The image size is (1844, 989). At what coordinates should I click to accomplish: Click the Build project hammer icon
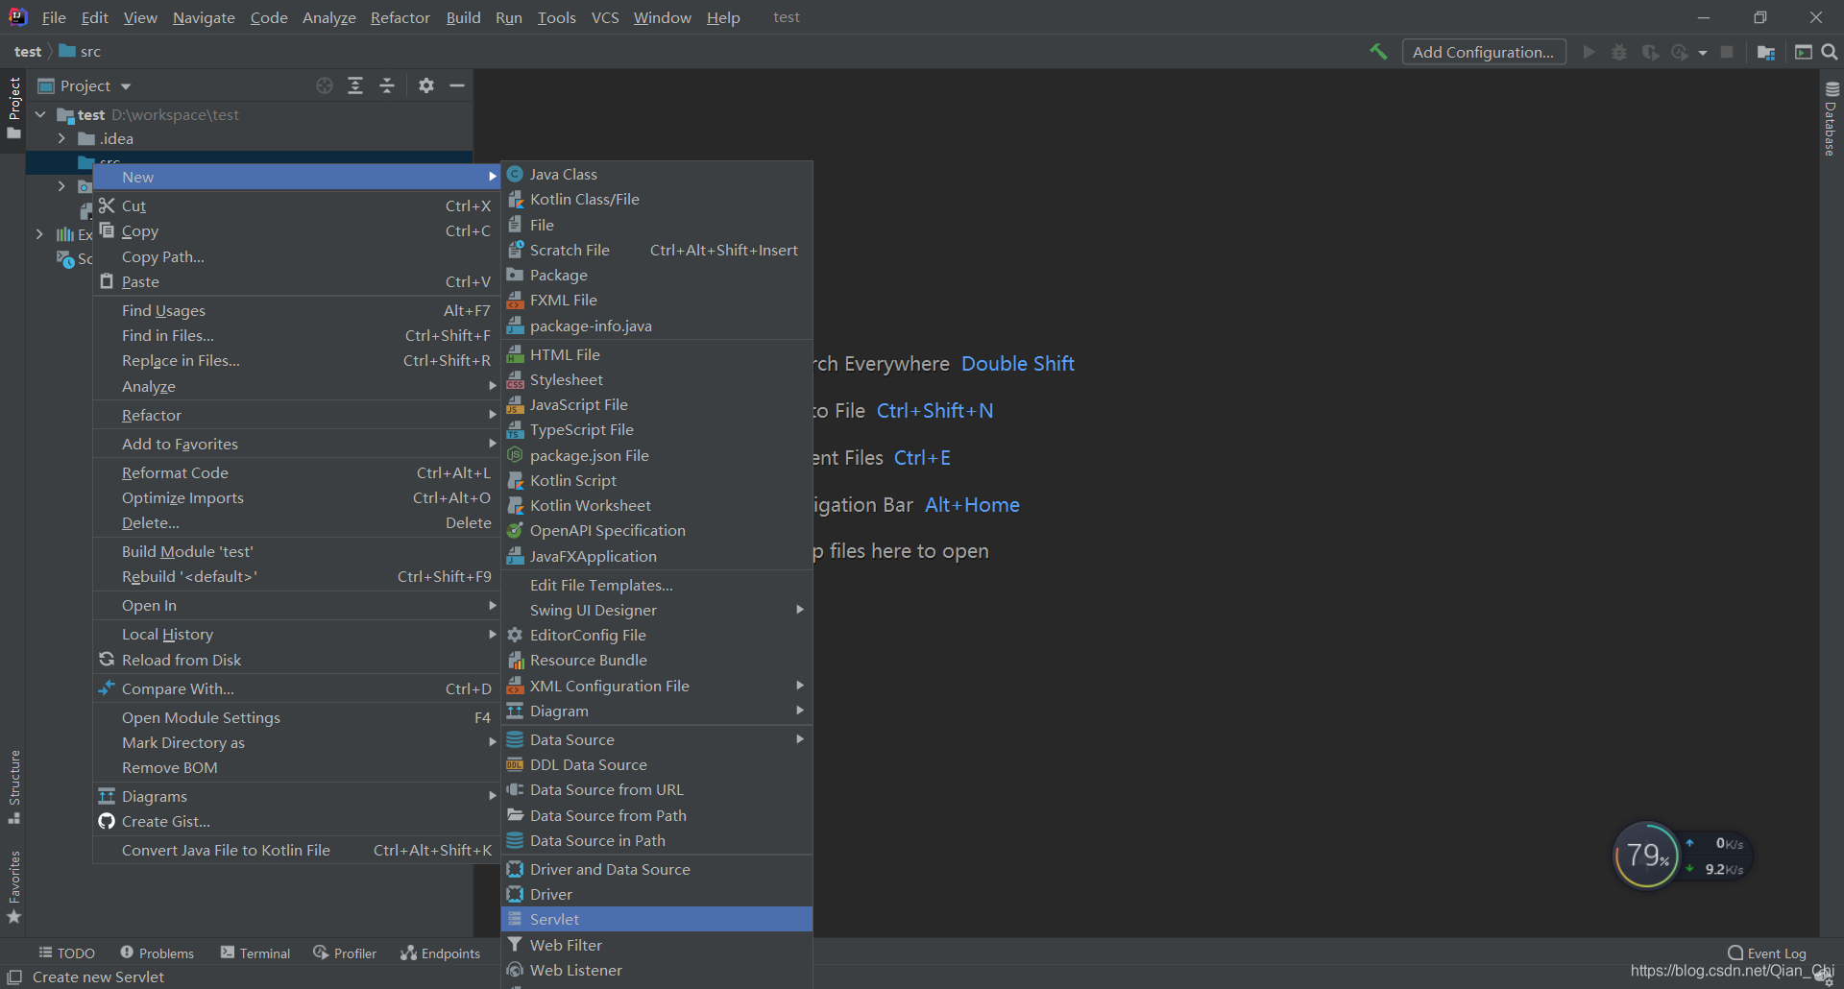[1378, 52]
